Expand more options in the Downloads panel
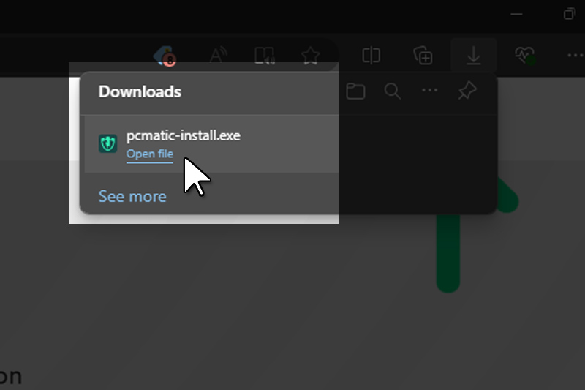585x390 pixels. (x=430, y=91)
